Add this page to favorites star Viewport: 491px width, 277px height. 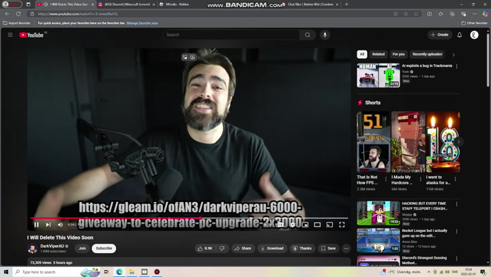416,14
